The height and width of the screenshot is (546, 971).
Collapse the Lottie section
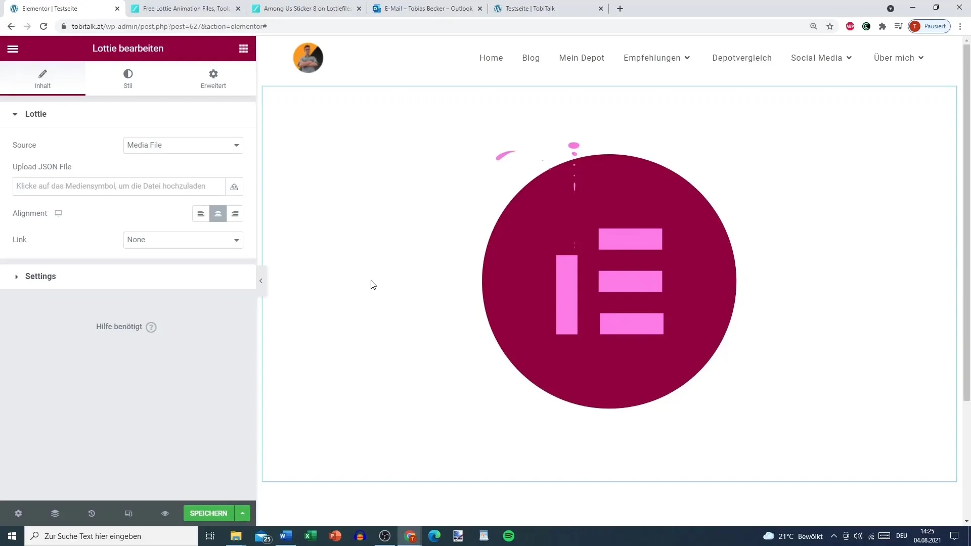tap(127, 114)
